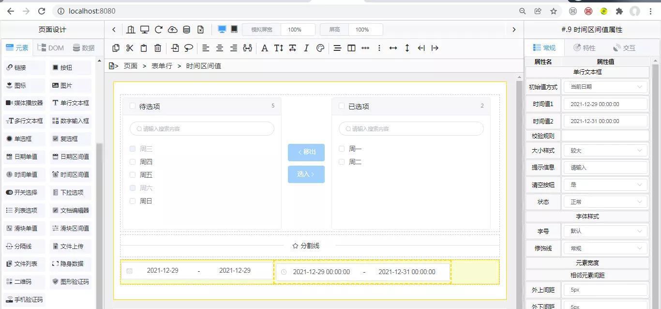Click the 待选项 search input box
The width and height of the screenshot is (661, 309).
tap(202, 129)
